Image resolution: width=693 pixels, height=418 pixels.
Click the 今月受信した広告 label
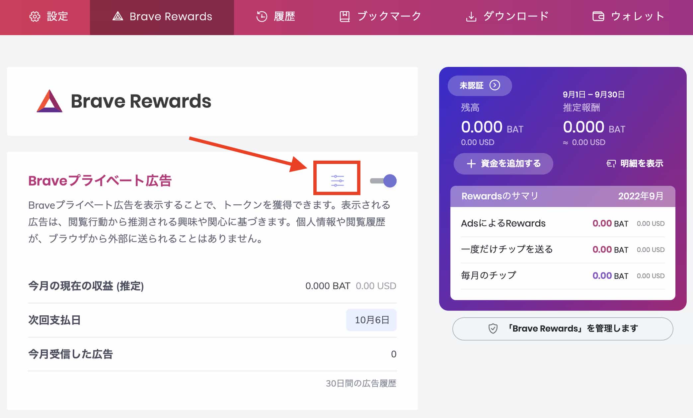click(x=70, y=354)
